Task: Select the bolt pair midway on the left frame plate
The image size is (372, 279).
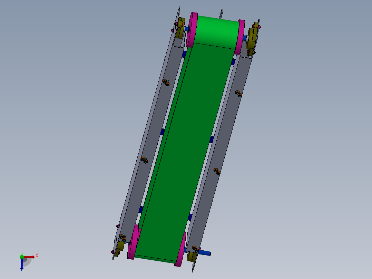Action: pos(144,160)
